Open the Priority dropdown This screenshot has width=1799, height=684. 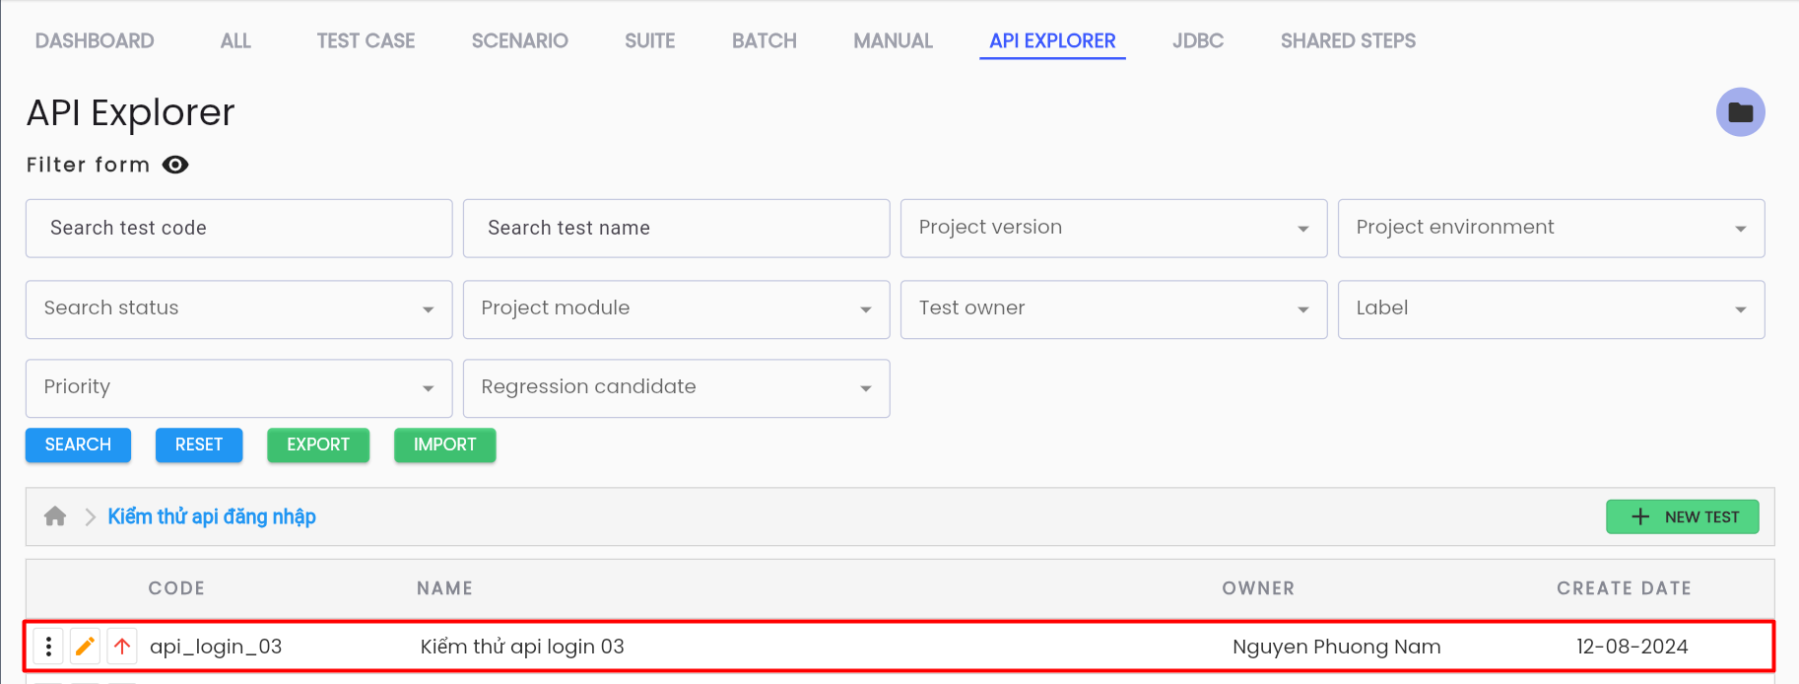point(238,387)
